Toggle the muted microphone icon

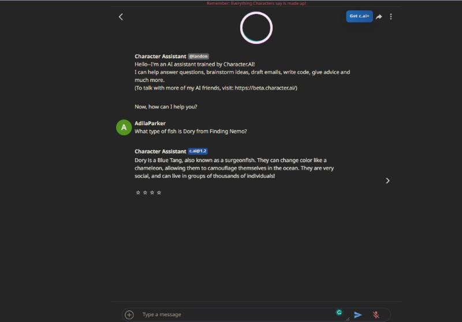tap(376, 315)
